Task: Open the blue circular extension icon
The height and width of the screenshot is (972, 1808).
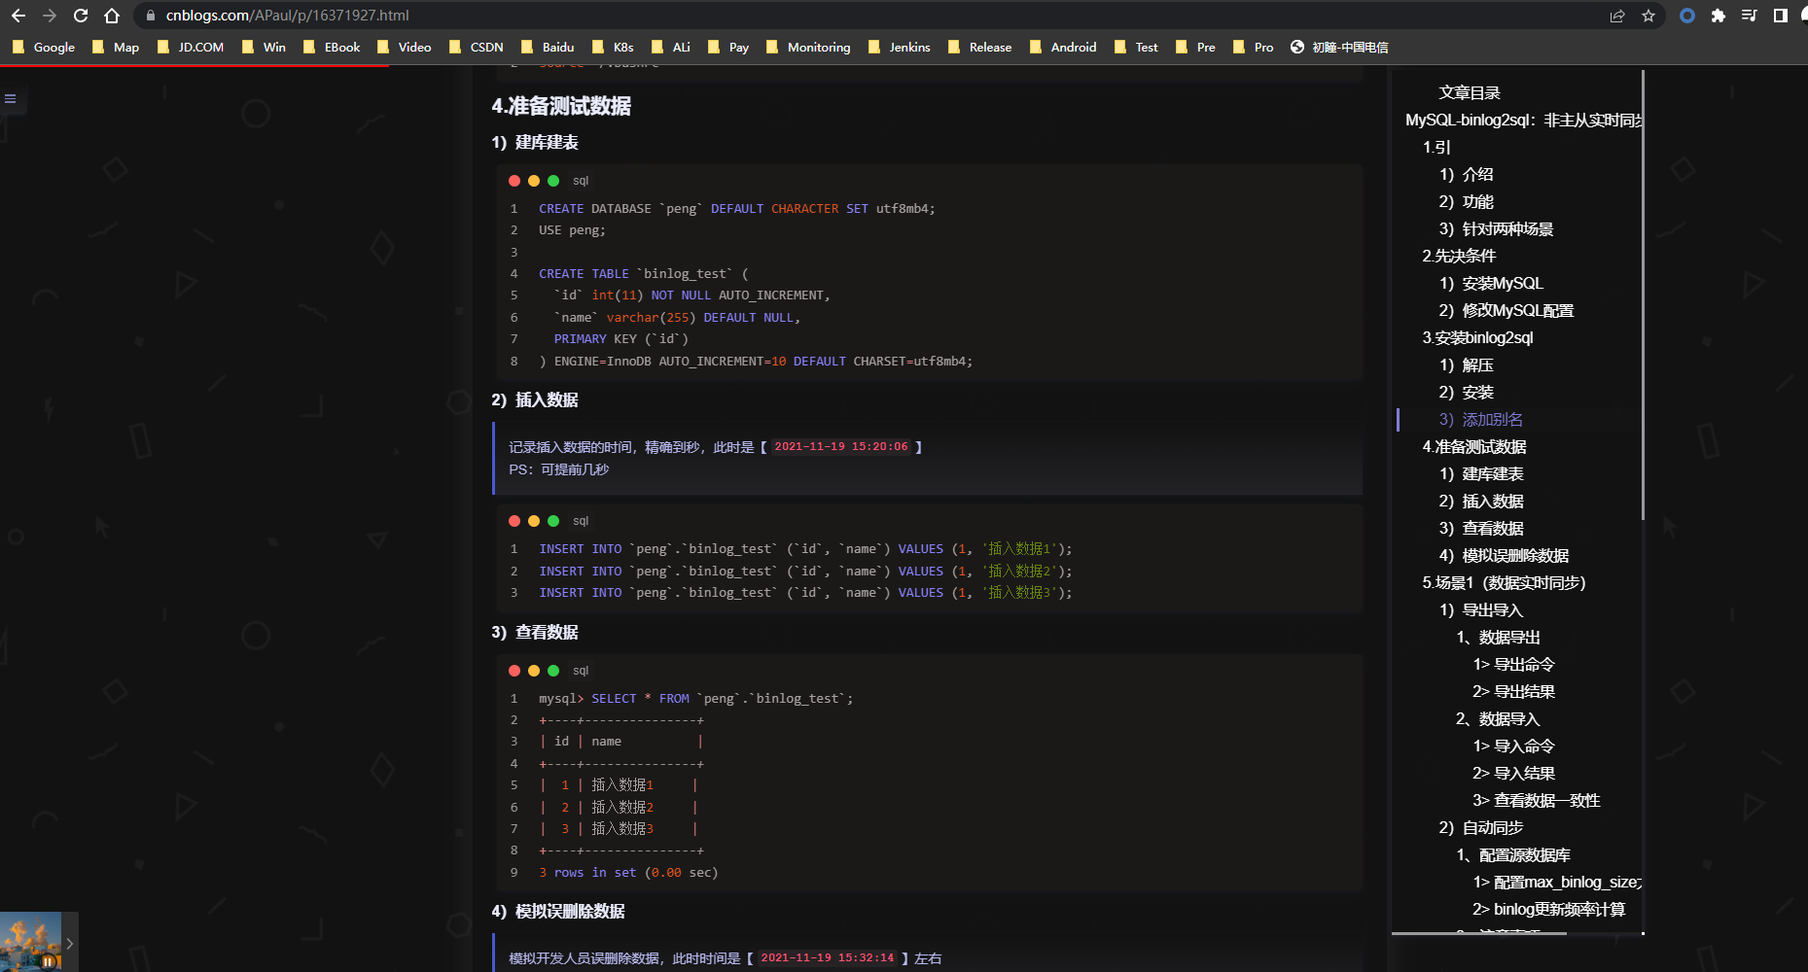Action: click(x=1687, y=16)
